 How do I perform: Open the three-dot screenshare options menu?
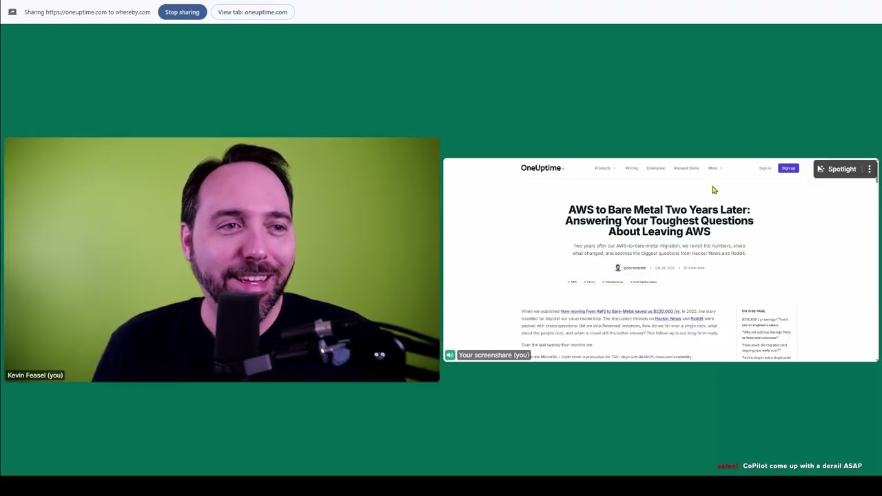click(870, 169)
